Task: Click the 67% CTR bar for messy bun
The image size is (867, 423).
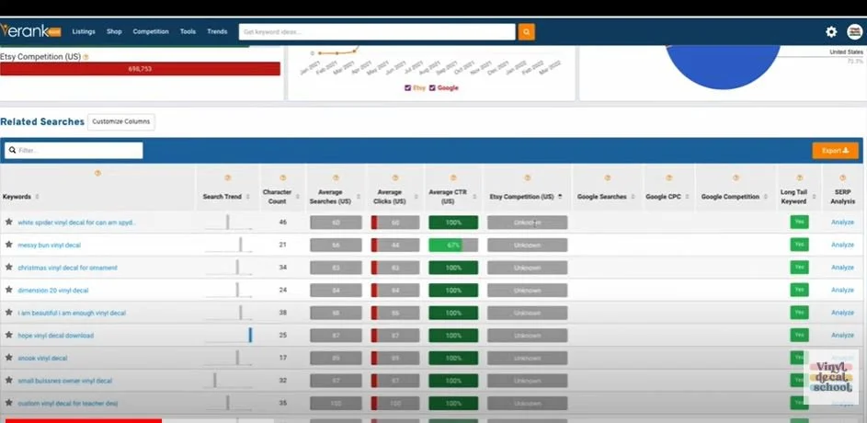Action: (x=453, y=245)
